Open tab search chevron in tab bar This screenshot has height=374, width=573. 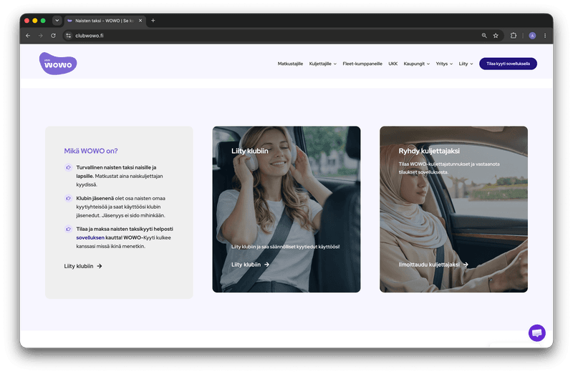[57, 21]
